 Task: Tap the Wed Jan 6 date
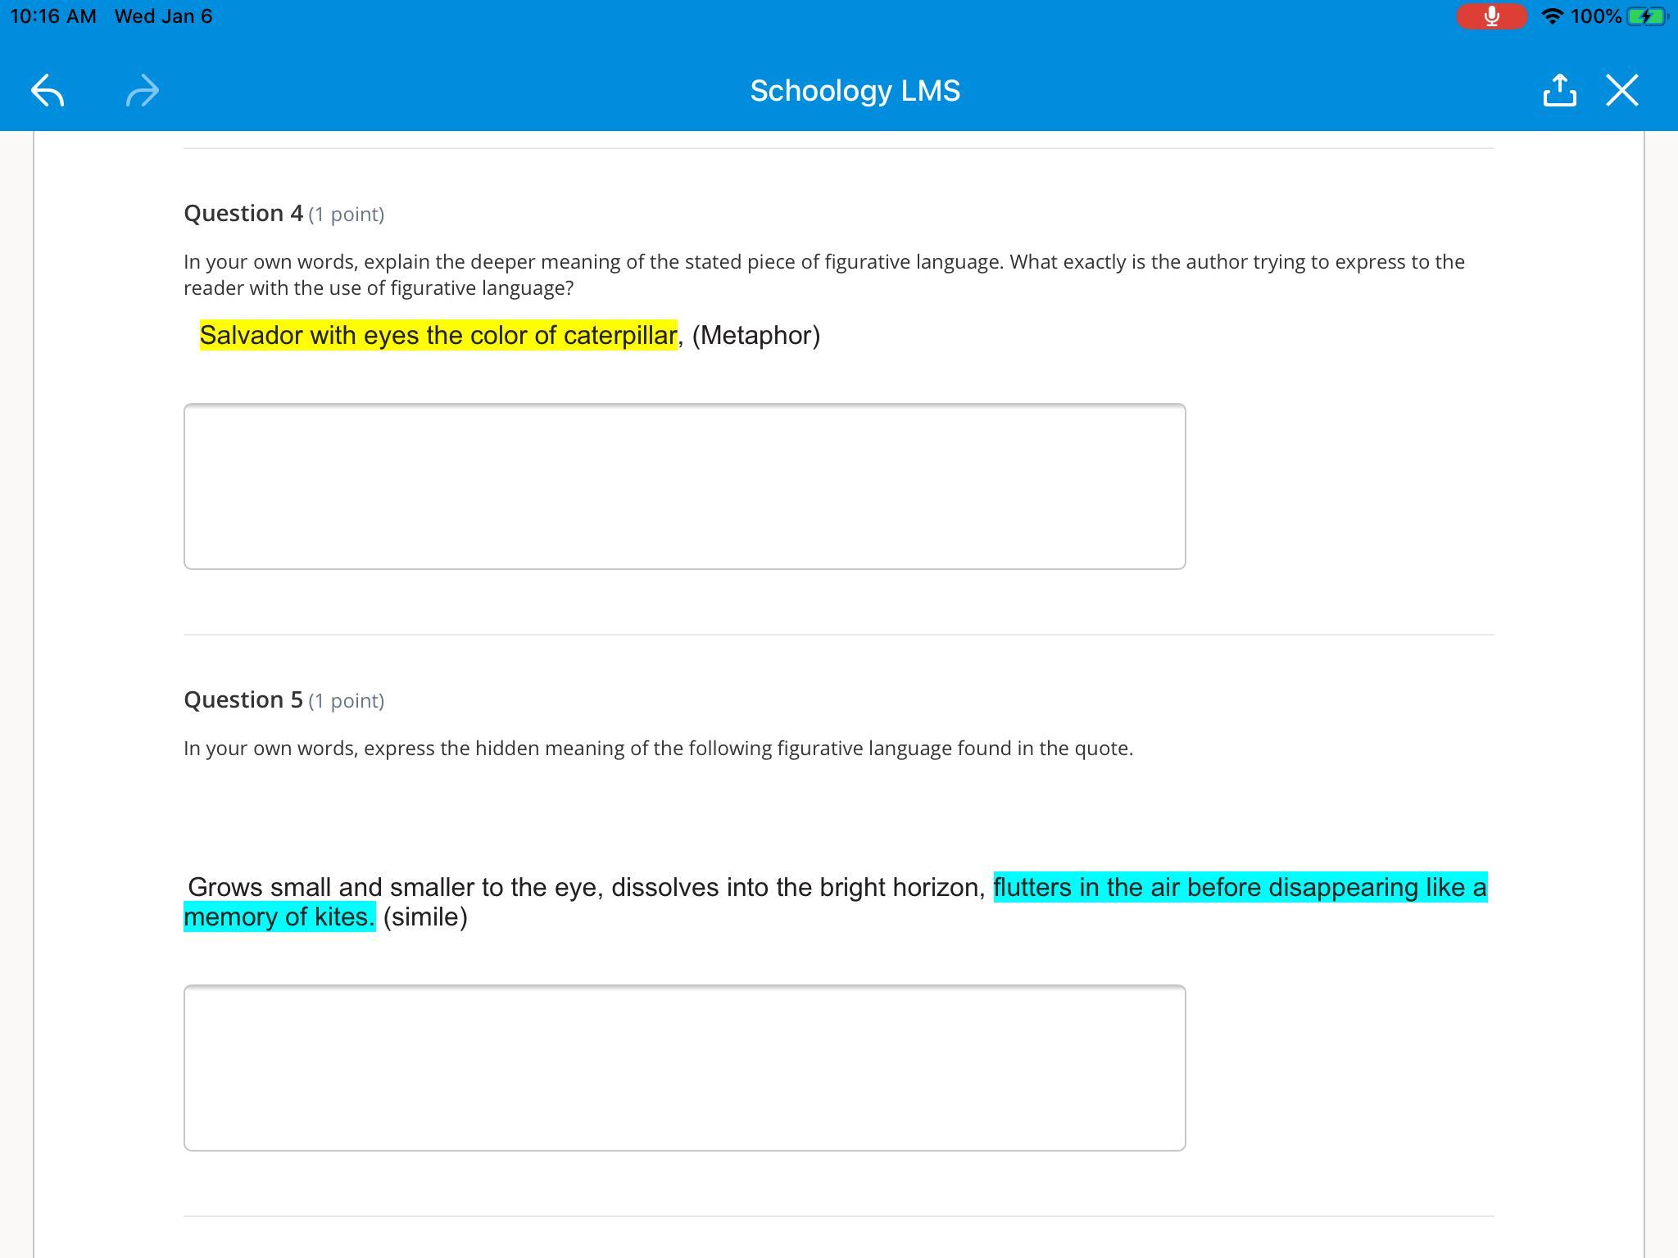tap(163, 16)
